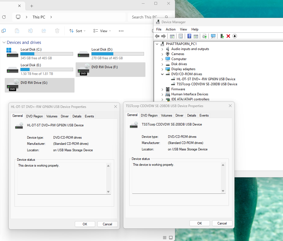Click the Update device driver icon
Screen dimensions: 283x241
(x=222, y=36)
